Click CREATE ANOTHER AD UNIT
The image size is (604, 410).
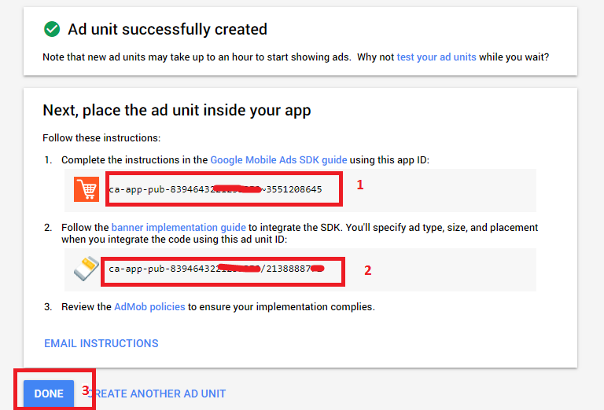click(157, 394)
